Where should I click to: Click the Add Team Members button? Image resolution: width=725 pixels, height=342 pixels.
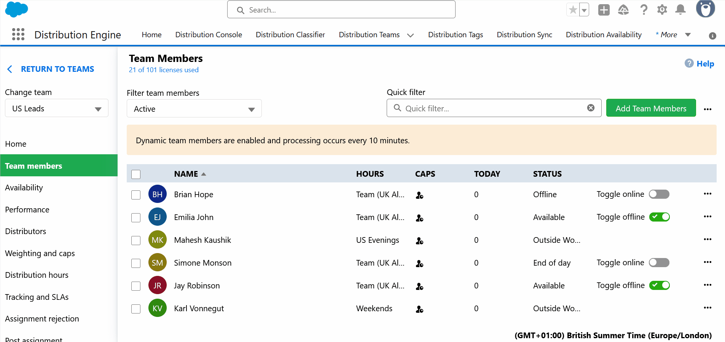(651, 108)
